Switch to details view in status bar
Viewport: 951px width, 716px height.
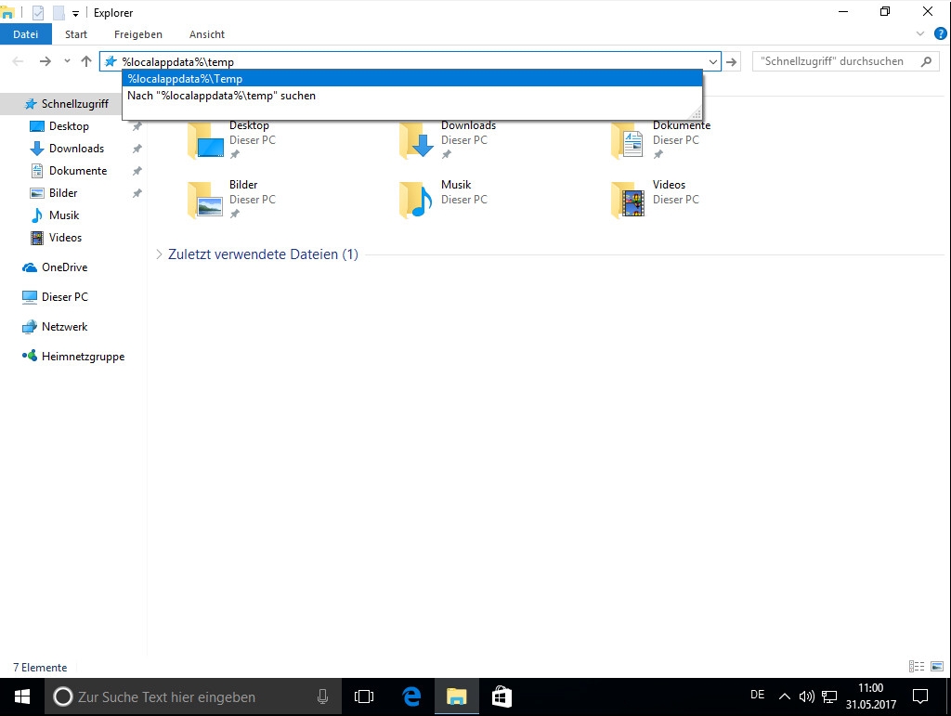917,667
